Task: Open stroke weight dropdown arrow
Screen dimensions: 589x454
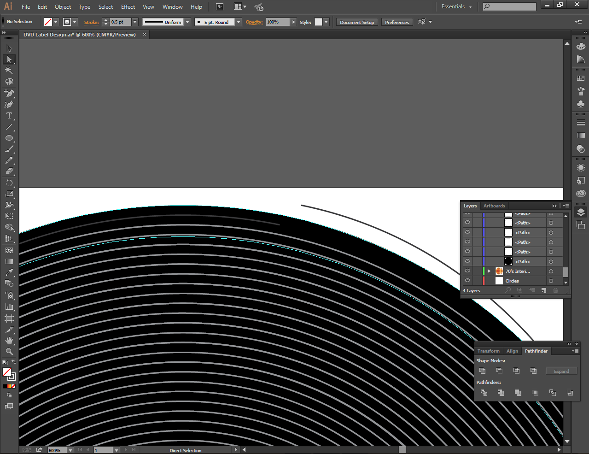Action: tap(135, 22)
